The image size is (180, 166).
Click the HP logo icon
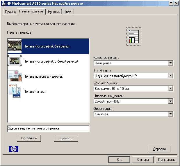pyautogui.click(x=14, y=149)
